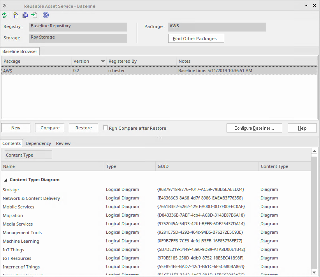Click the Registry field Baseline Repository
The image size is (320, 277).
78,27
